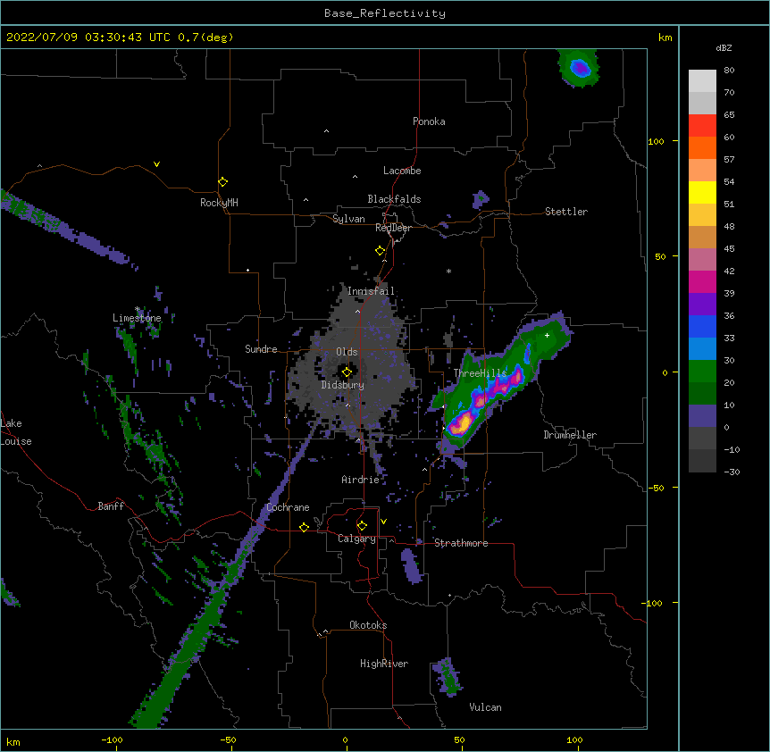This screenshot has height=752, width=770.
Task: Click the 0 tick label on bottom axis
Action: (x=345, y=740)
